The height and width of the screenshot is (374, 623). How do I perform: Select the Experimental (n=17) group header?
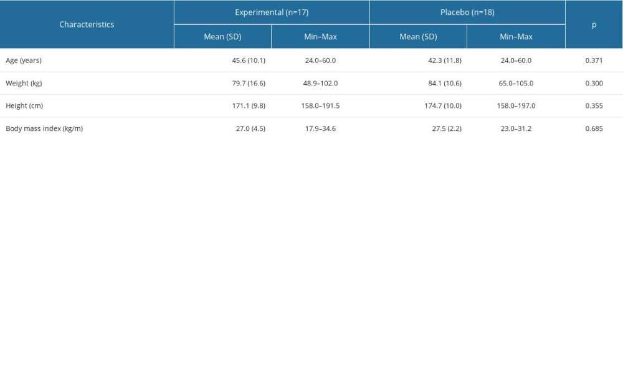click(272, 12)
